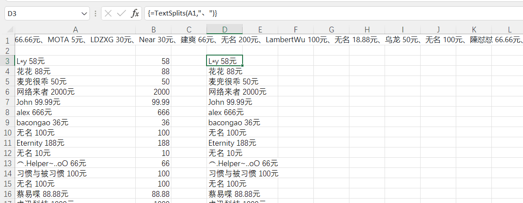Click cell B7 with value 99.99
The width and height of the screenshot is (523, 203).
click(154, 102)
